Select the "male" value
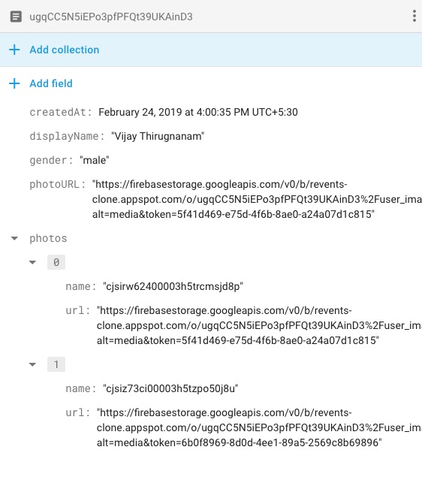This screenshot has height=483, width=422. pyautogui.click(x=95, y=160)
